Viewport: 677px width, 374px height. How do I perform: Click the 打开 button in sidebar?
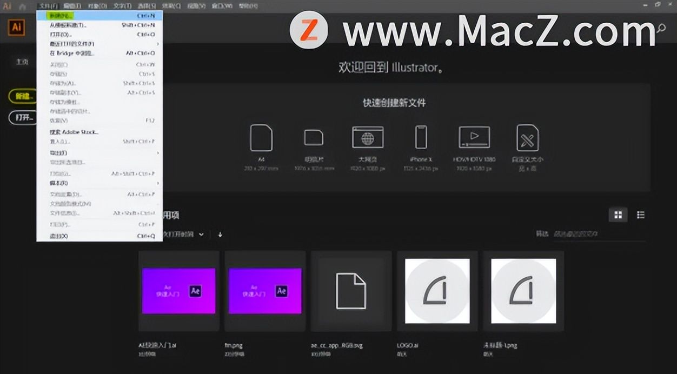(x=23, y=117)
